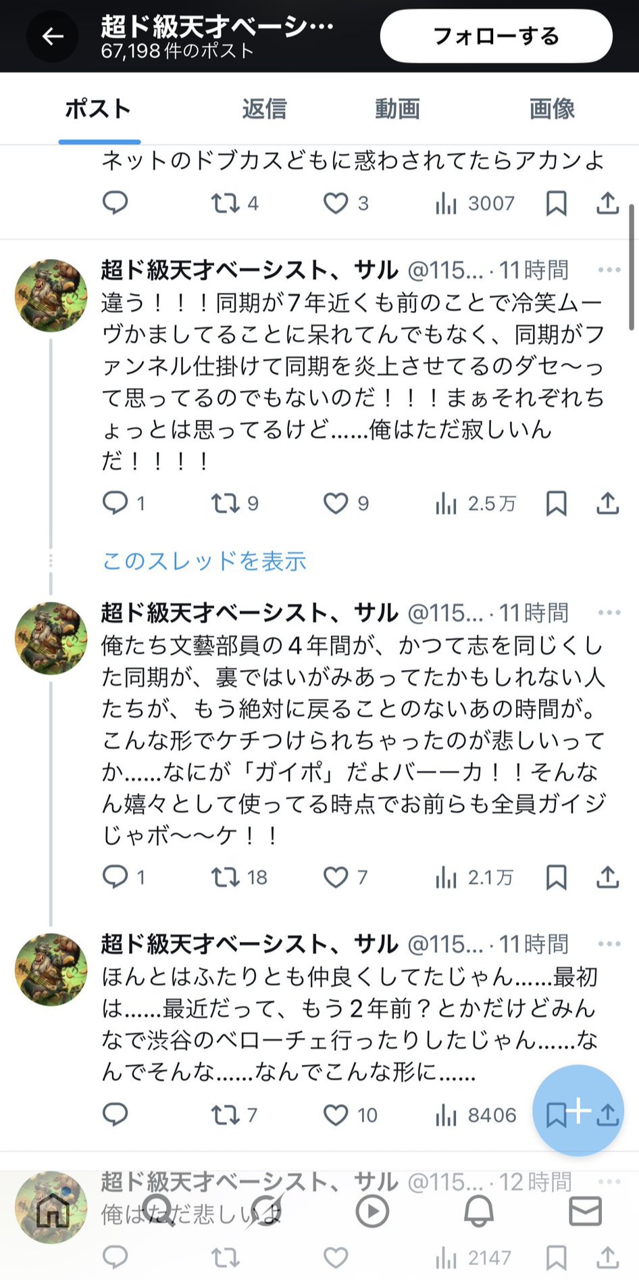This screenshot has width=639, height=1280.
Task: Open more options on the 違う！！！ post
Action: point(609,270)
